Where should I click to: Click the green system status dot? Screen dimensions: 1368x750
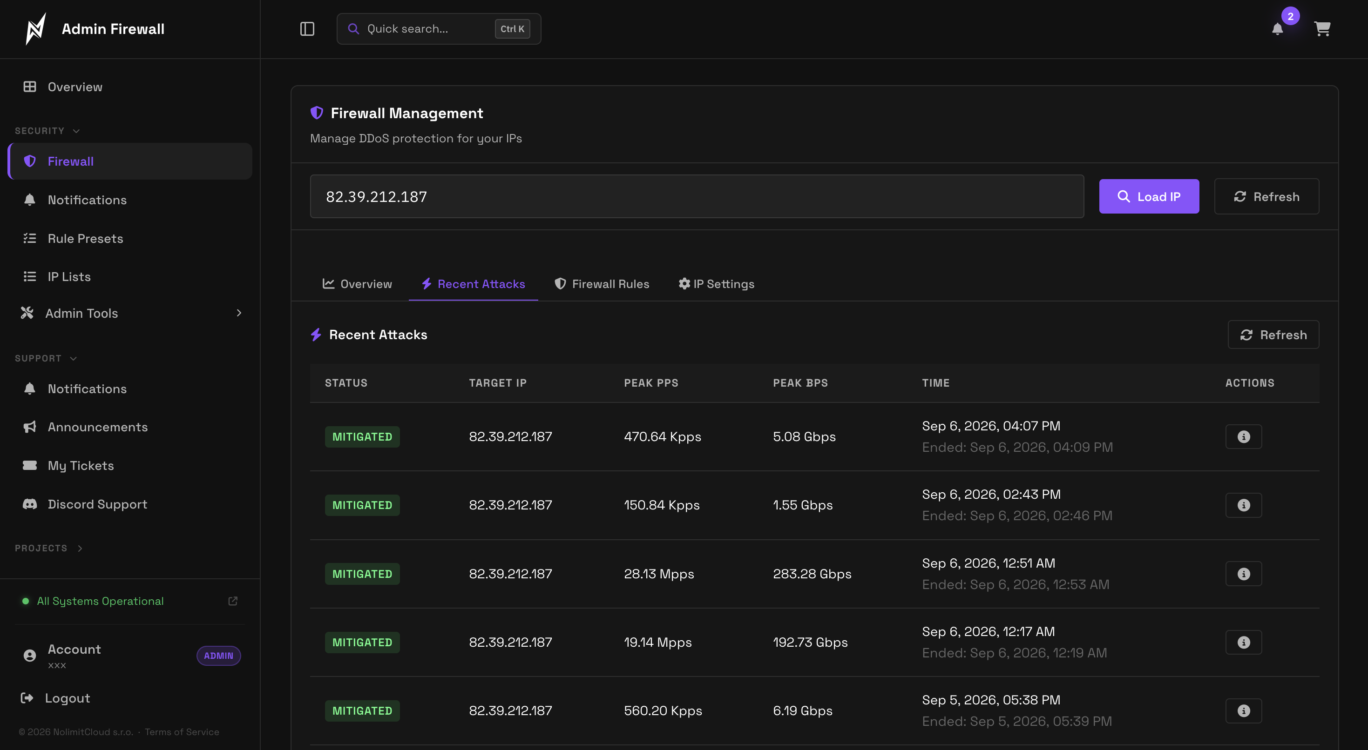[x=26, y=601]
